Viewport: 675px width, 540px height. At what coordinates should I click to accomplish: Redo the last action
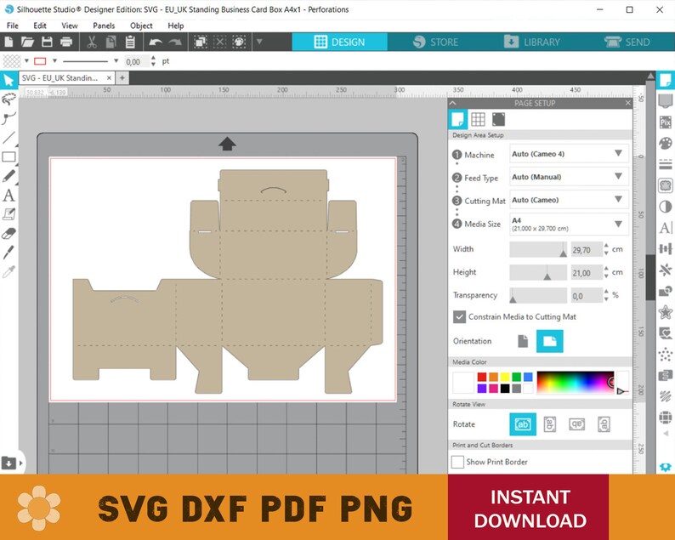[175, 42]
